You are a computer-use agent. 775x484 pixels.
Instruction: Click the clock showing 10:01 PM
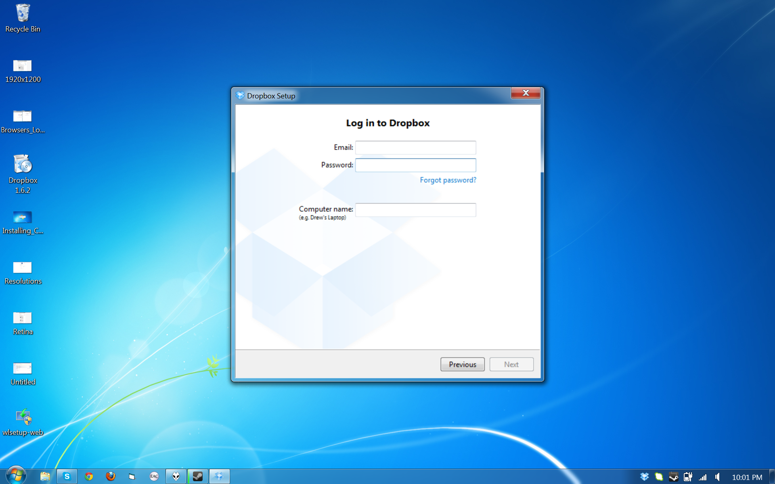point(747,477)
